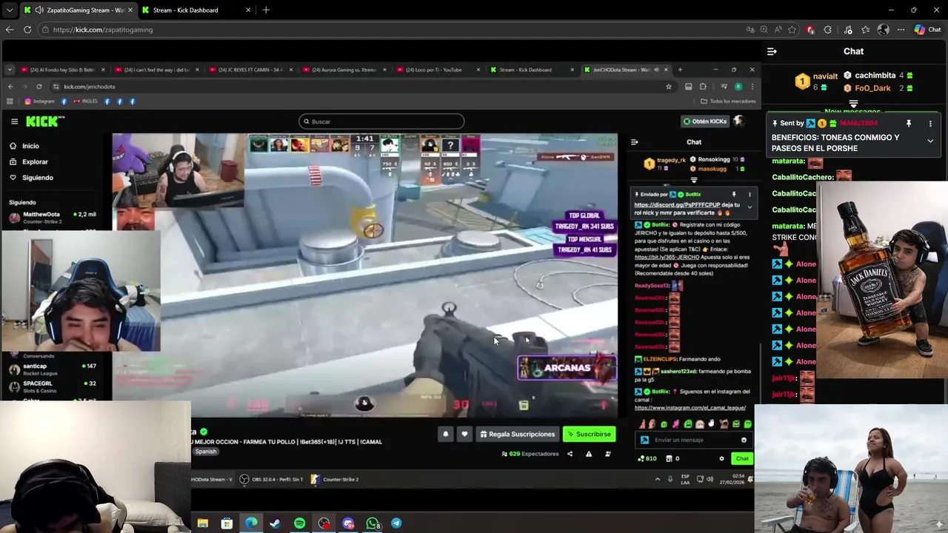948x533 pixels.
Task: Share the stream via share icon
Action: 570,454
